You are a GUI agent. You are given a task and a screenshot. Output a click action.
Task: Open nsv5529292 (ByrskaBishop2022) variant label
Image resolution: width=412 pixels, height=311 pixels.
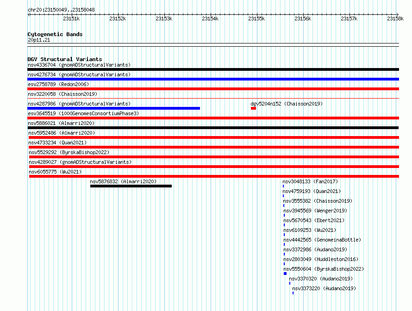pos(69,152)
